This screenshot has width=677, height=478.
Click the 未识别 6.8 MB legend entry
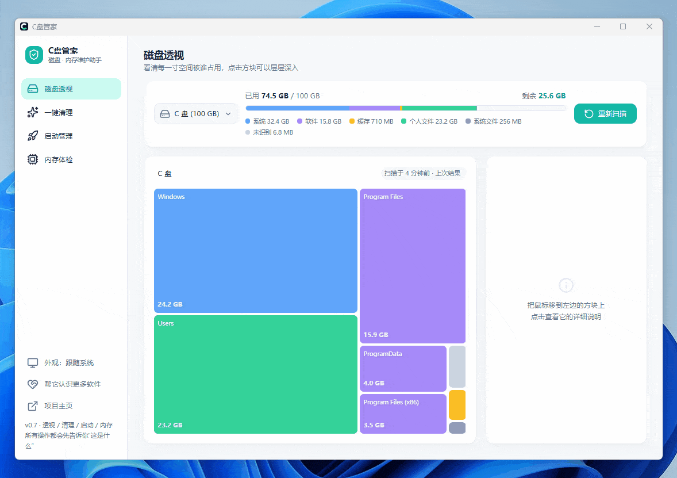(x=270, y=132)
